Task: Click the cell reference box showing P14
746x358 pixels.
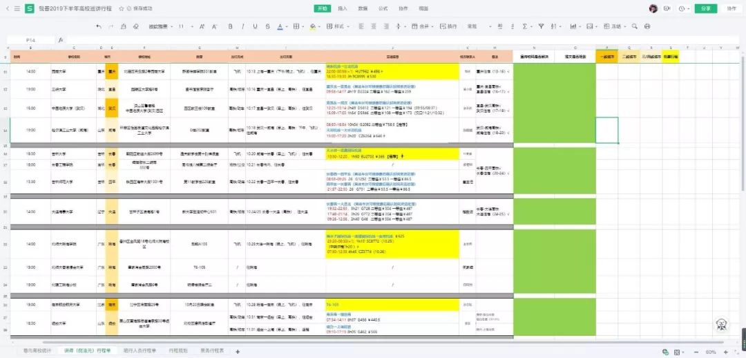Action: coord(31,41)
